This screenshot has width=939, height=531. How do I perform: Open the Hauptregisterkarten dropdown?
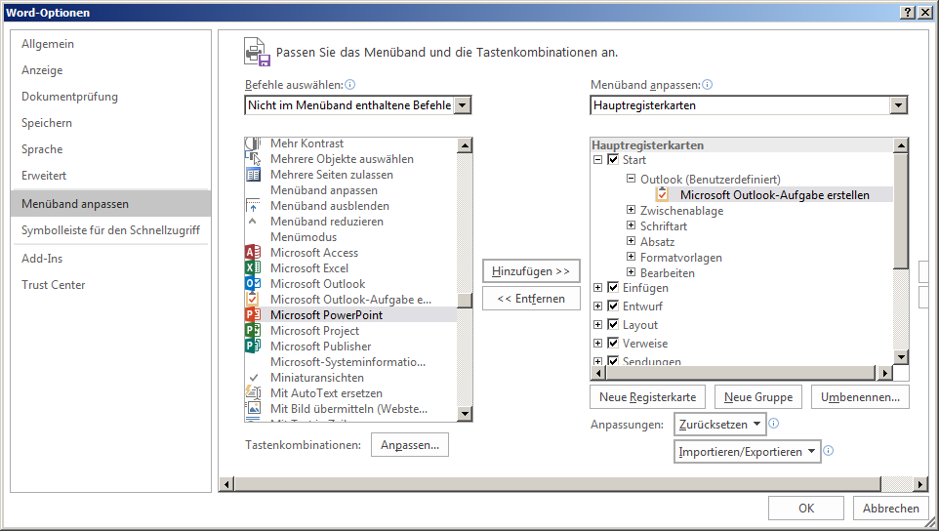pyautogui.click(x=898, y=105)
